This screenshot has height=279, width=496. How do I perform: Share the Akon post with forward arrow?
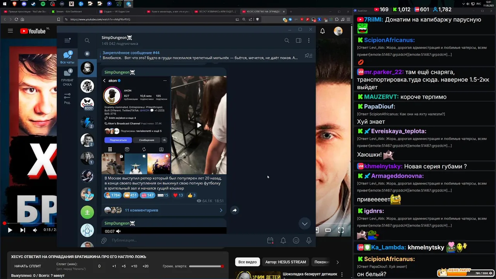[234, 210]
